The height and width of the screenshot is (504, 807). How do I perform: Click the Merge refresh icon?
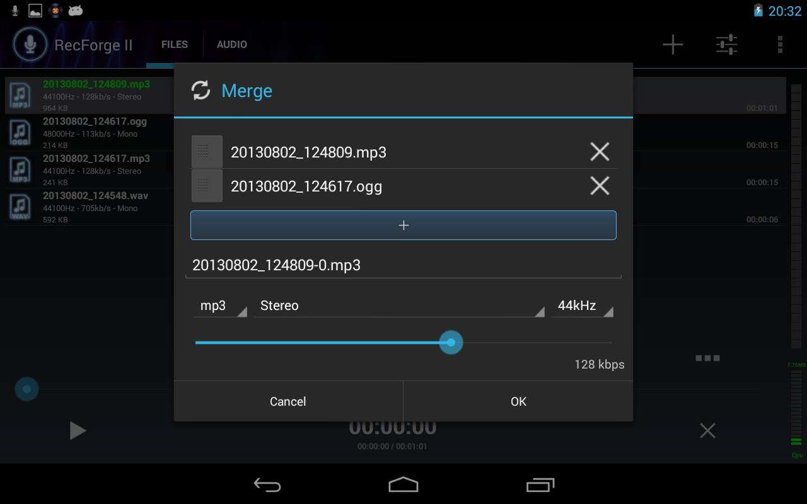200,91
